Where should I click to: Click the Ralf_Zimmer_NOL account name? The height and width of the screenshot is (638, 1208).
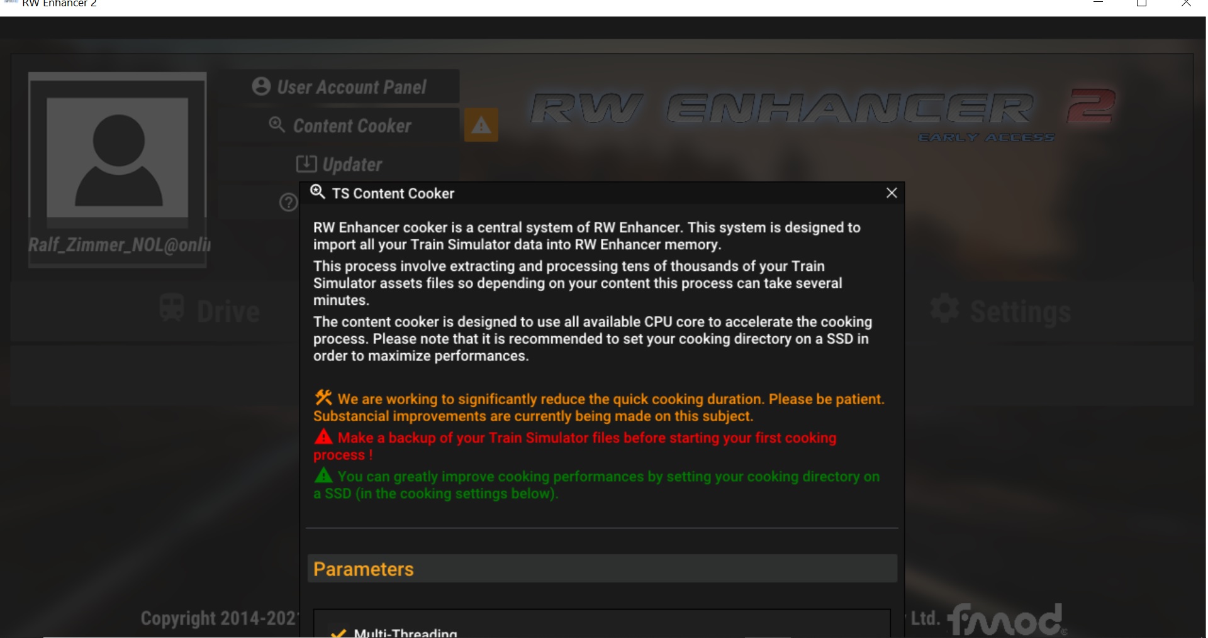click(x=120, y=245)
